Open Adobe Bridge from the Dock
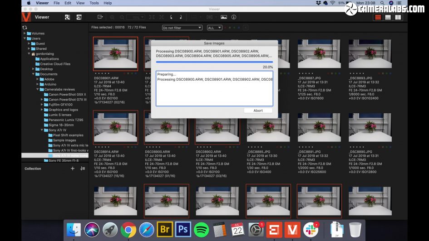Image resolution: width=429 pixels, height=241 pixels. [165, 229]
